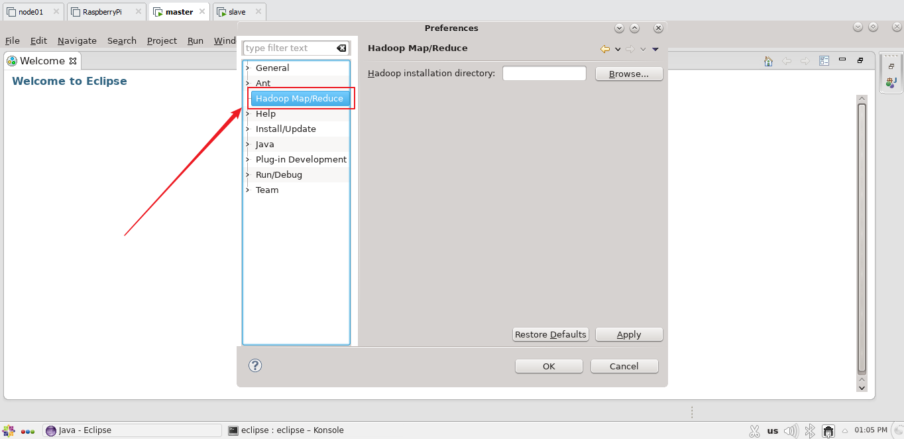
Task: Click the Forward arrow in Preferences header
Action: pyautogui.click(x=630, y=49)
